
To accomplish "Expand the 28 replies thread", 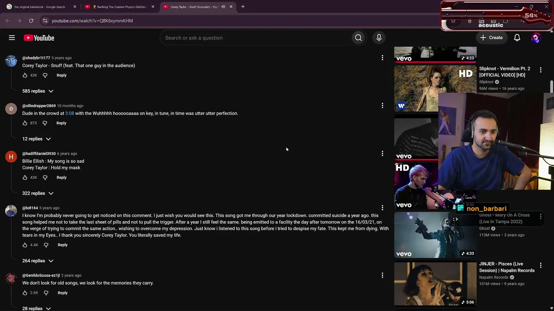I will pyautogui.click(x=37, y=308).
